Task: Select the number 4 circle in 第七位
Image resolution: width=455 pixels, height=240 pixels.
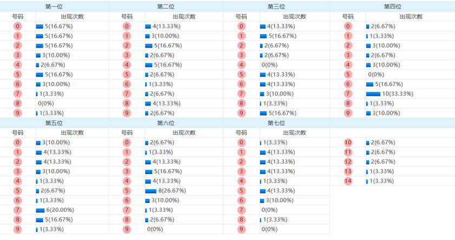Action: [241, 181]
